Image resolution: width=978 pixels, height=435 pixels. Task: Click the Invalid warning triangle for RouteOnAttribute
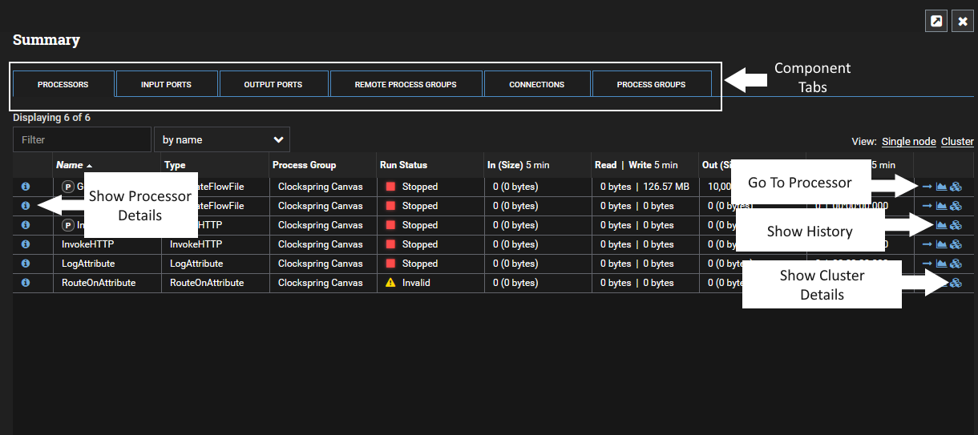coord(391,283)
